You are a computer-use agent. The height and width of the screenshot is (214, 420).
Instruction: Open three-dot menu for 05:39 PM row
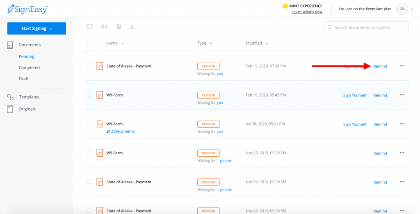[x=402, y=153]
